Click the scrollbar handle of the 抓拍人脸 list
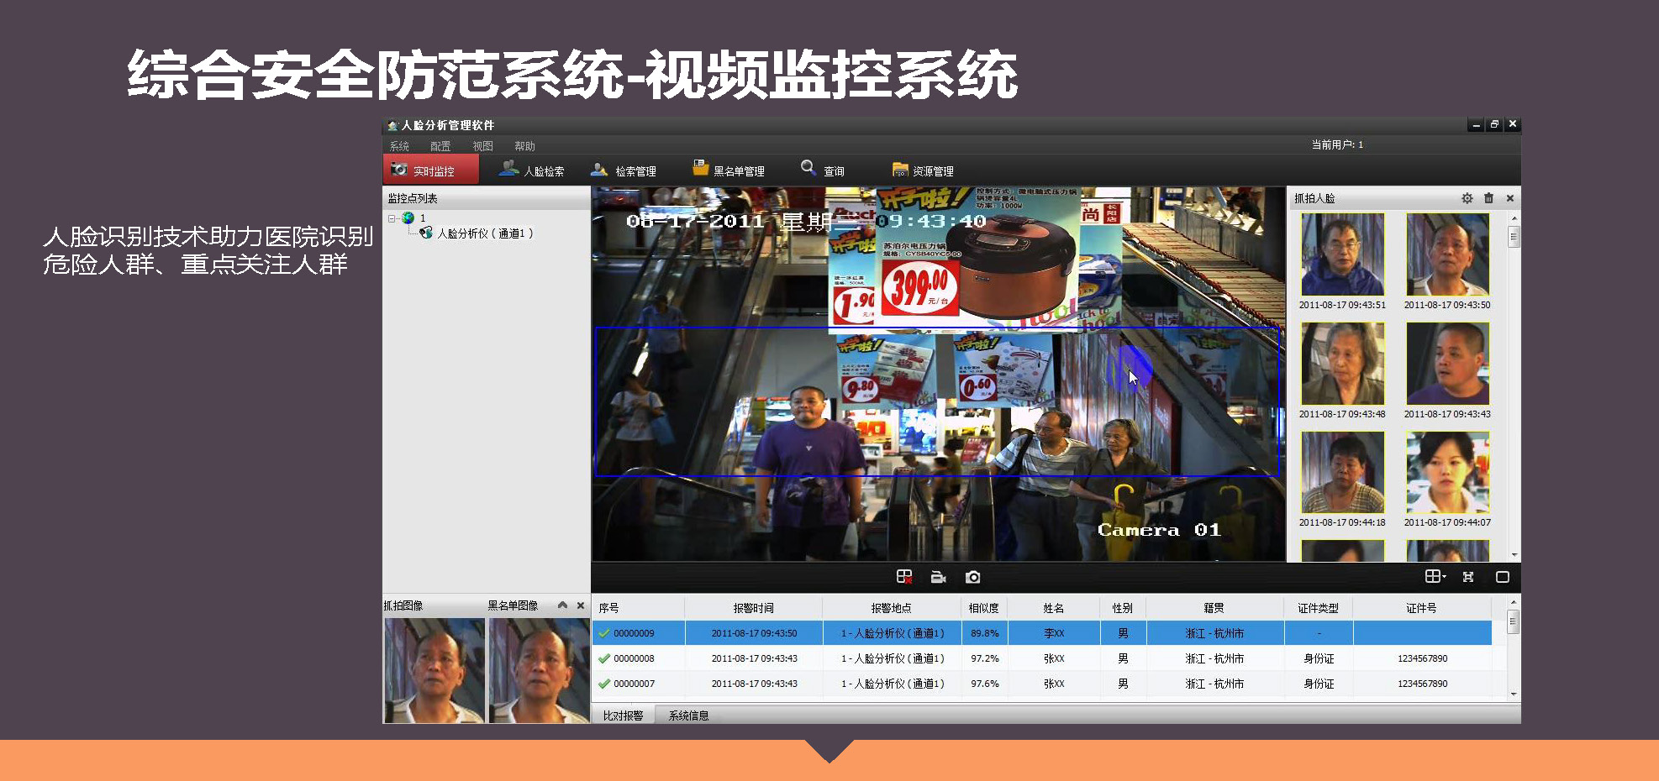 pos(1514,236)
